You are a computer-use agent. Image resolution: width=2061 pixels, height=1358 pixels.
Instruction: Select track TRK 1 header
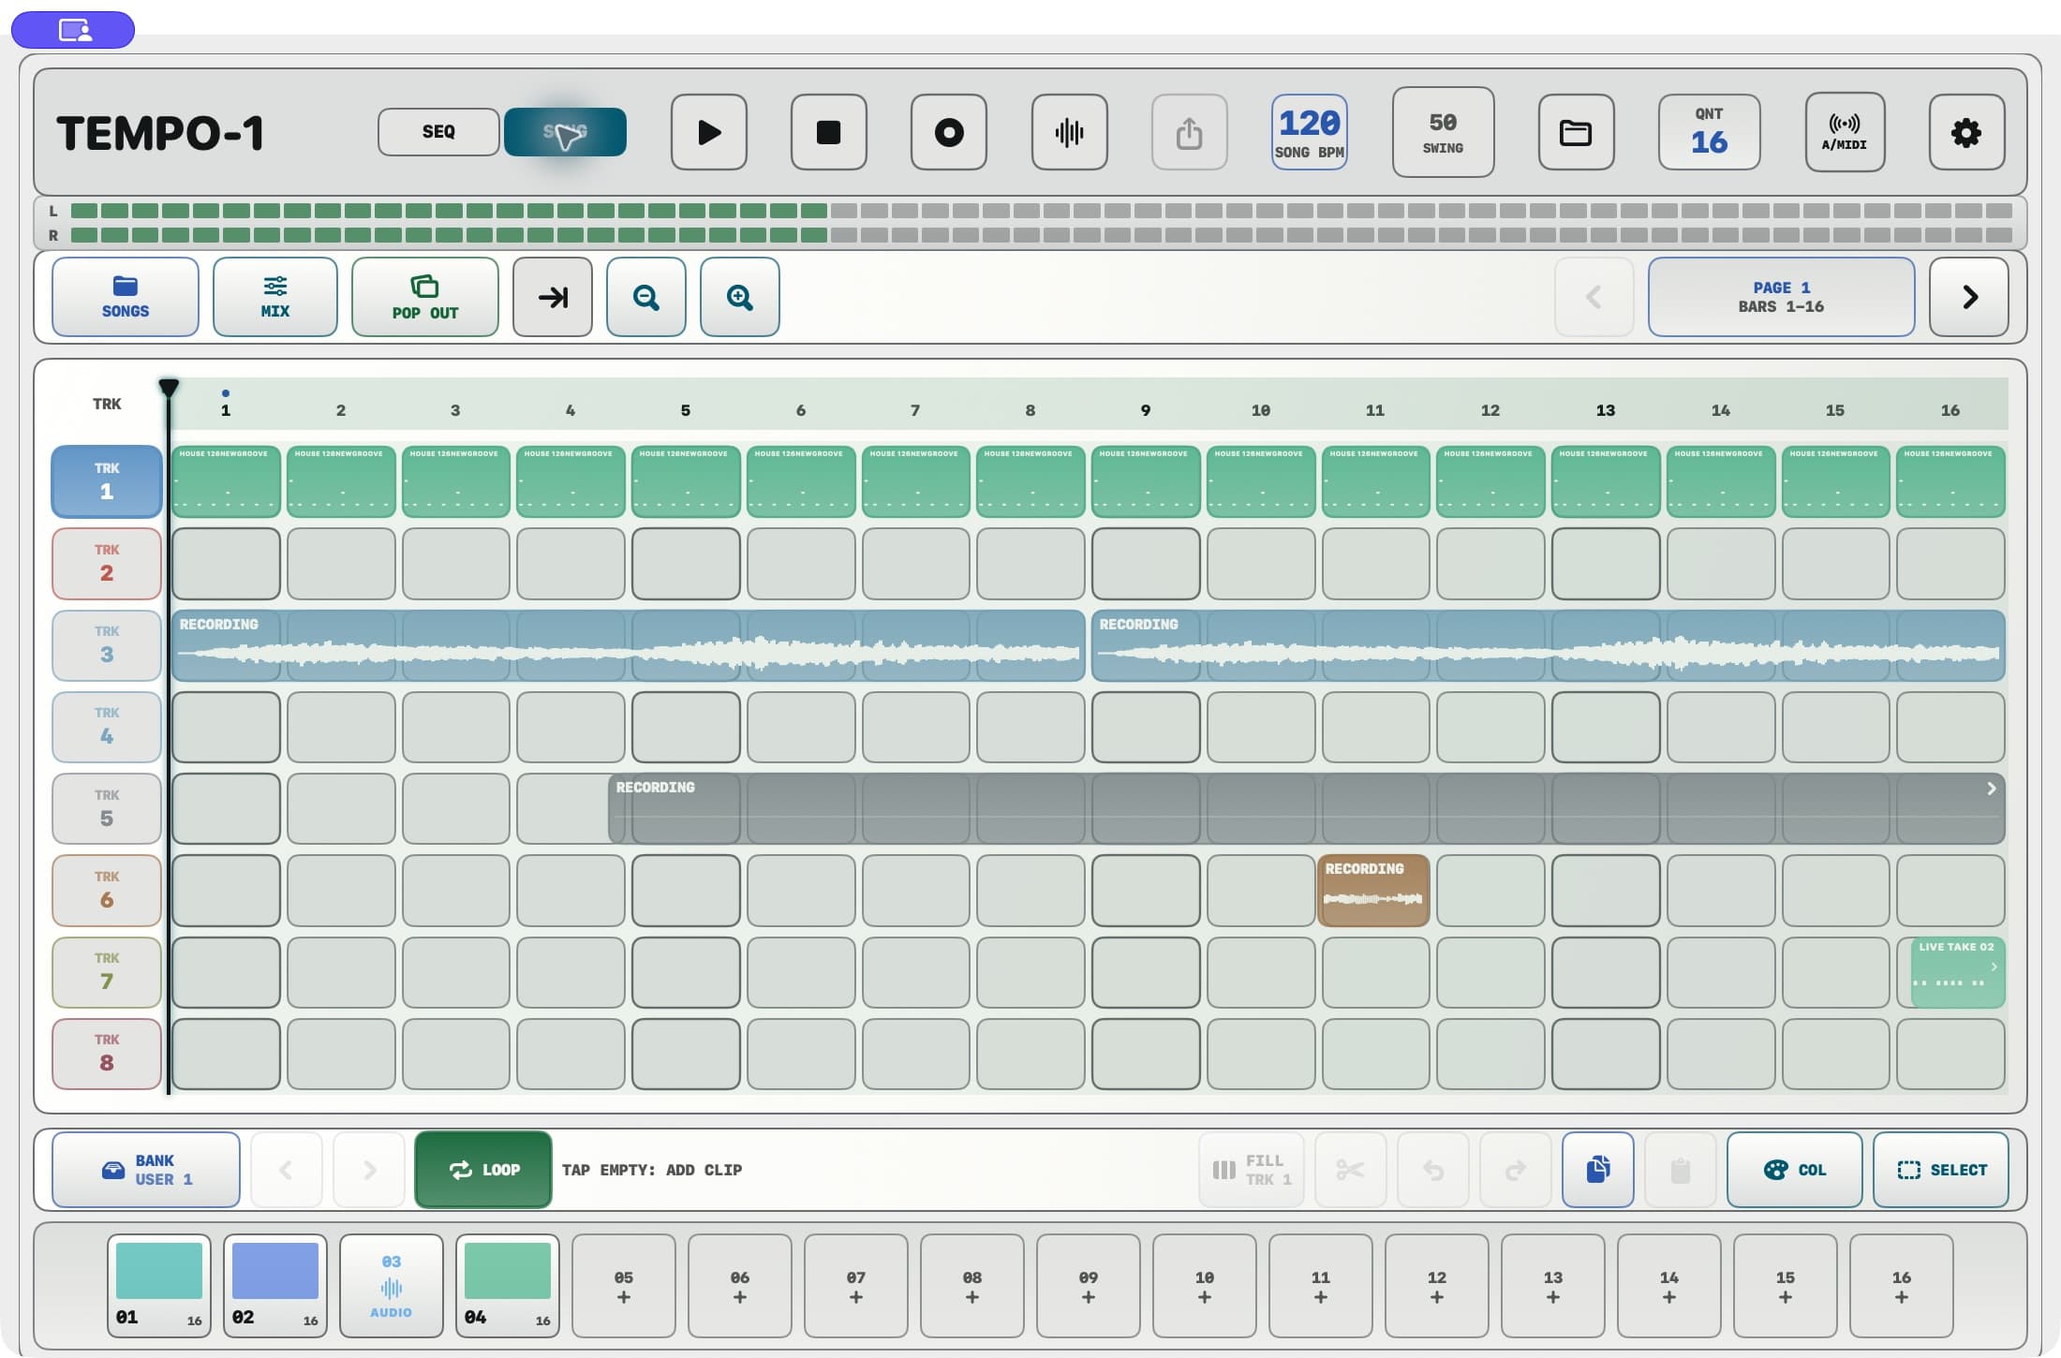(107, 481)
